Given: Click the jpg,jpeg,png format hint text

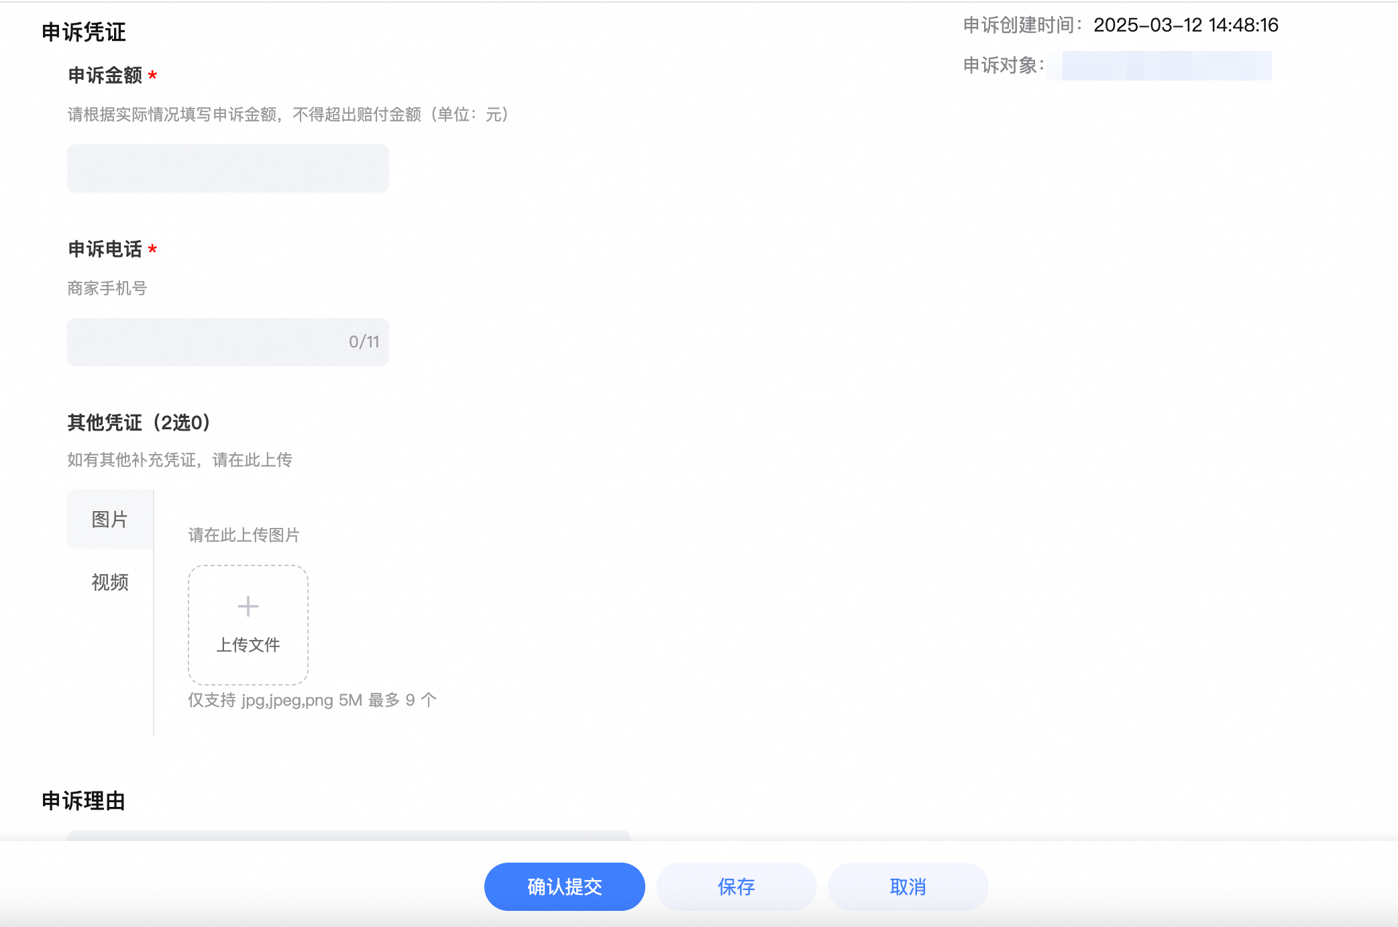Looking at the screenshot, I should tap(311, 699).
